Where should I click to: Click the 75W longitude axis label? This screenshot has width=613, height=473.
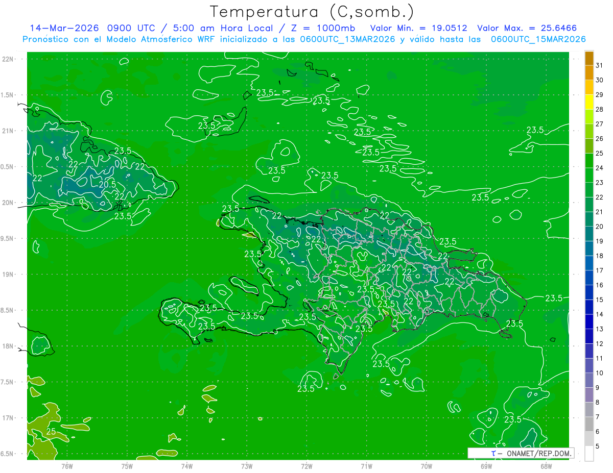[x=127, y=466]
